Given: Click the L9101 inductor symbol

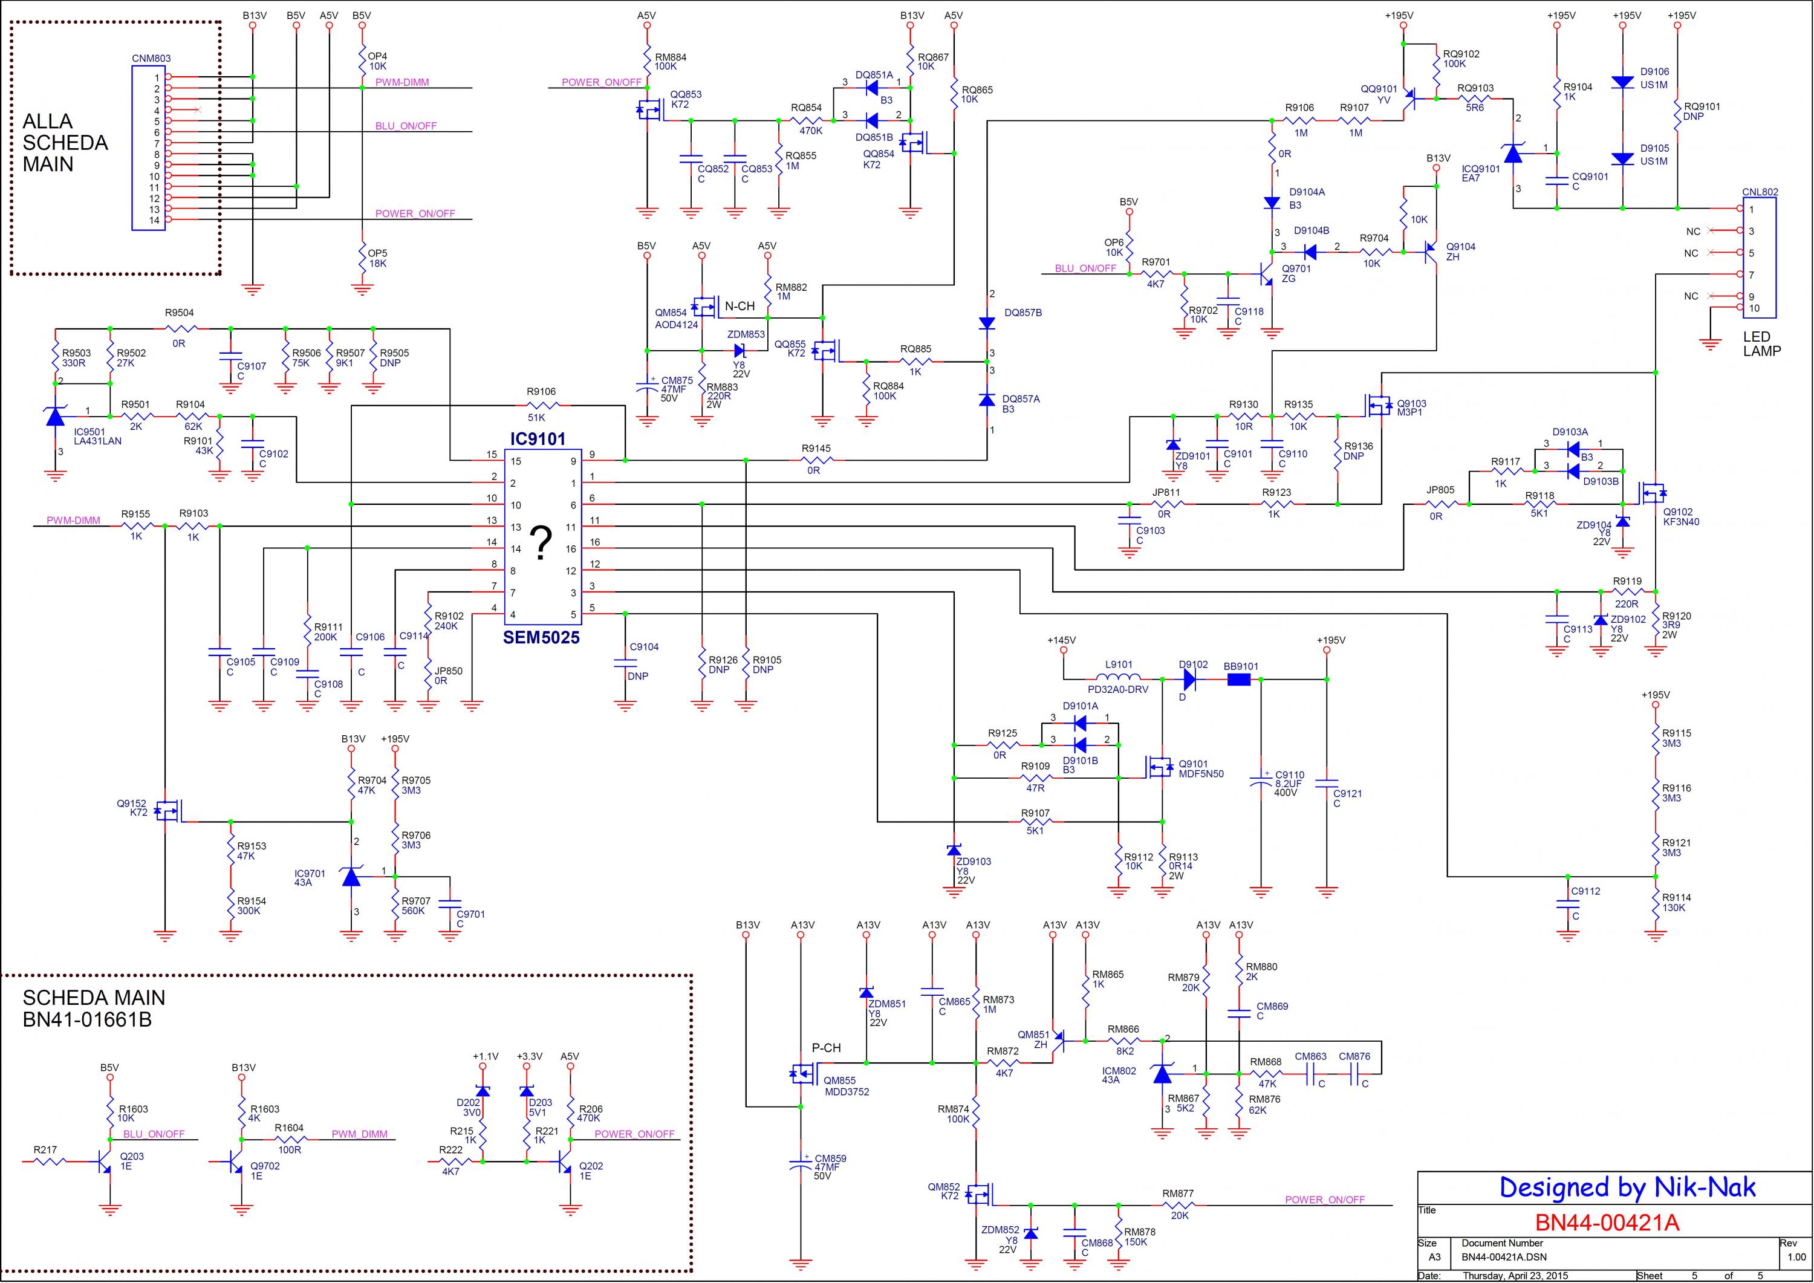Looking at the screenshot, I should tap(1118, 678).
